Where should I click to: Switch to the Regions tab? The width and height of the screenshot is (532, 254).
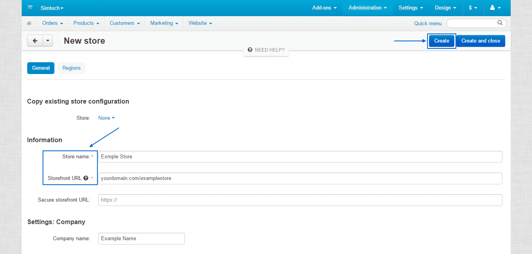tap(71, 68)
